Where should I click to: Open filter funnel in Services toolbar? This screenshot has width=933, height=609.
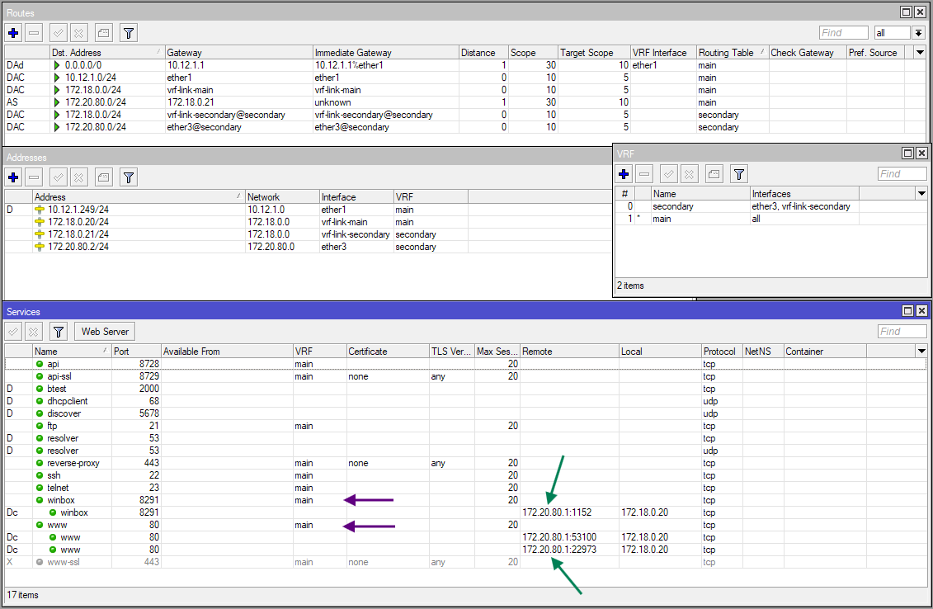59,332
